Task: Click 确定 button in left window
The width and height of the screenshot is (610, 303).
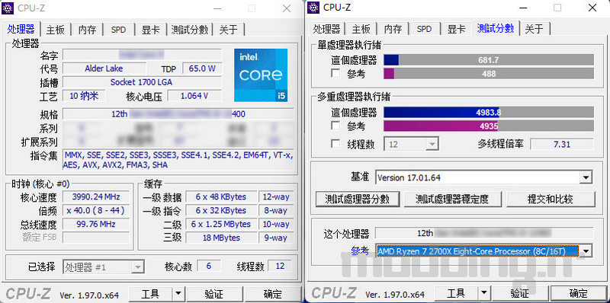Action: 272,294
